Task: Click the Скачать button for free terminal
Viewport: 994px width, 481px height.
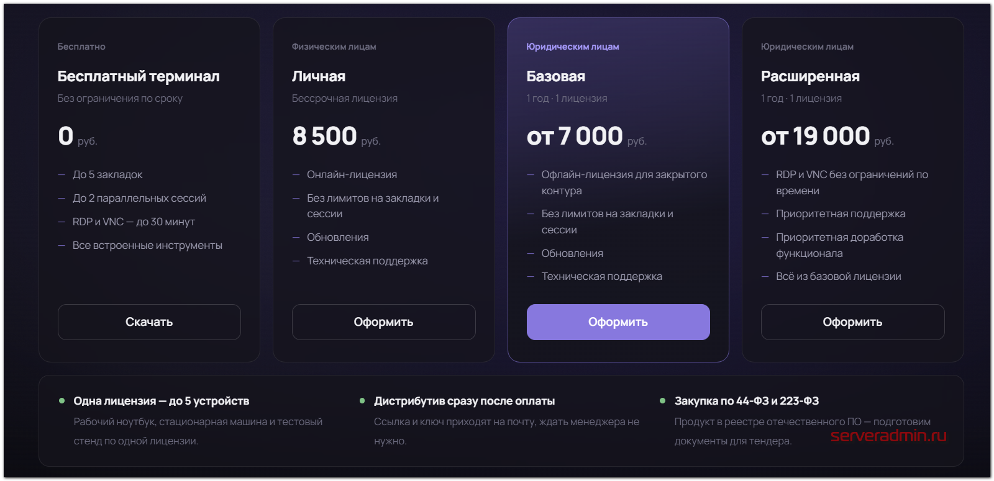Action: (x=149, y=322)
